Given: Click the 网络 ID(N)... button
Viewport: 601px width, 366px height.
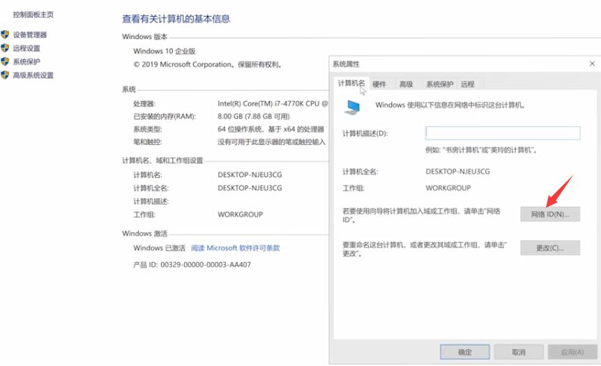Looking at the screenshot, I should click(550, 214).
